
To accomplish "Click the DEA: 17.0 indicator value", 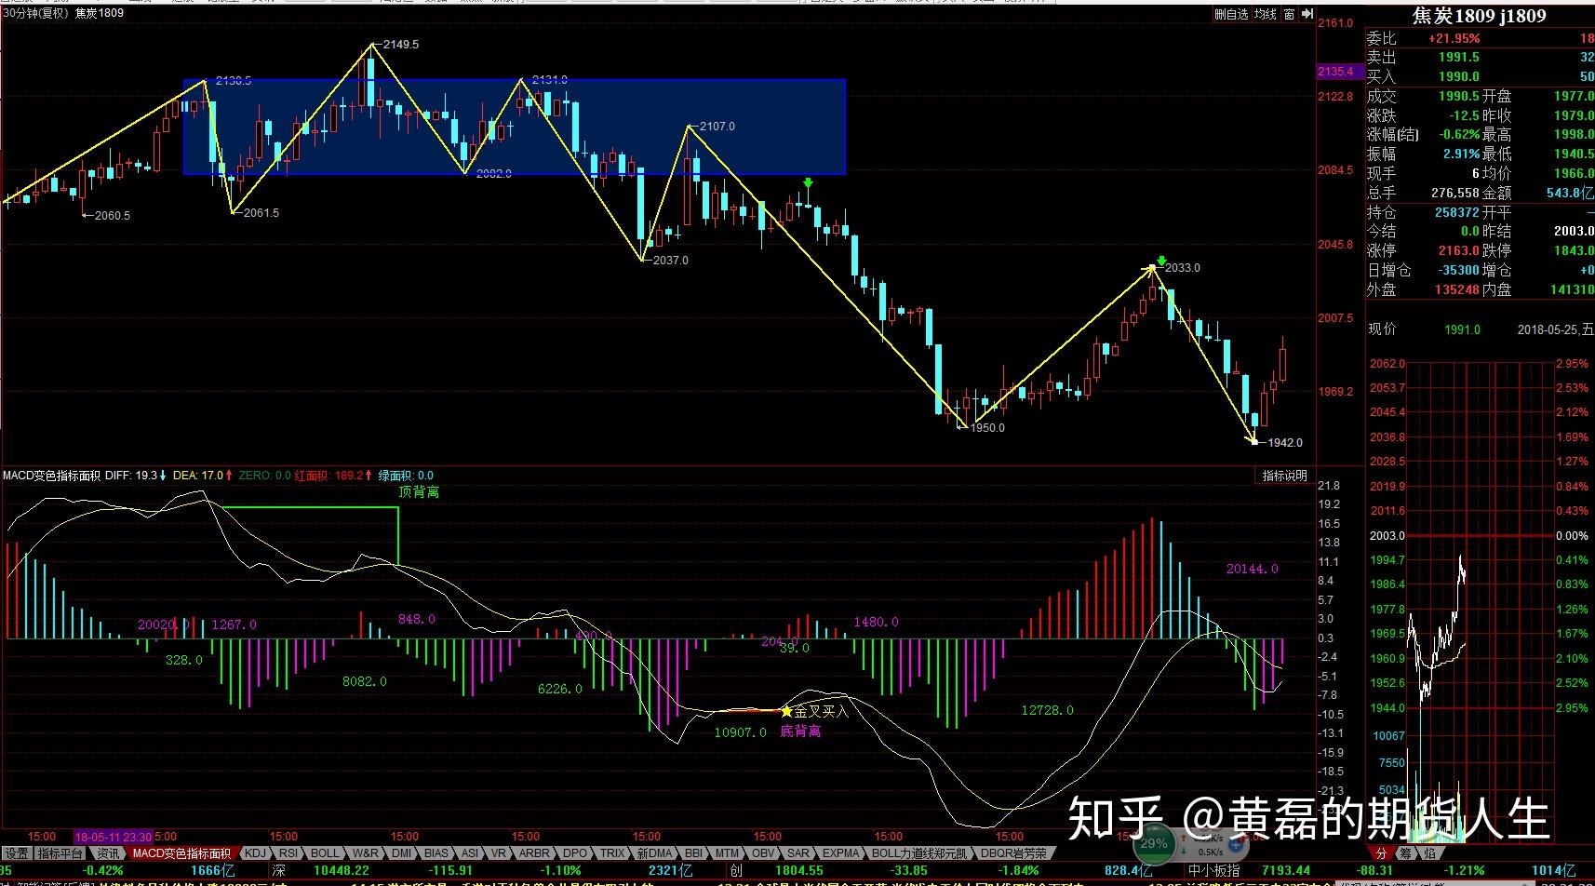I will pos(199,476).
